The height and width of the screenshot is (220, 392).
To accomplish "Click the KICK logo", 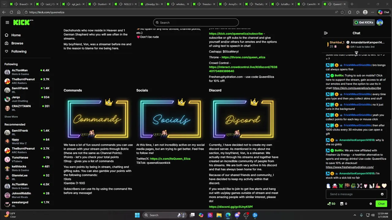I will (x=23, y=22).
